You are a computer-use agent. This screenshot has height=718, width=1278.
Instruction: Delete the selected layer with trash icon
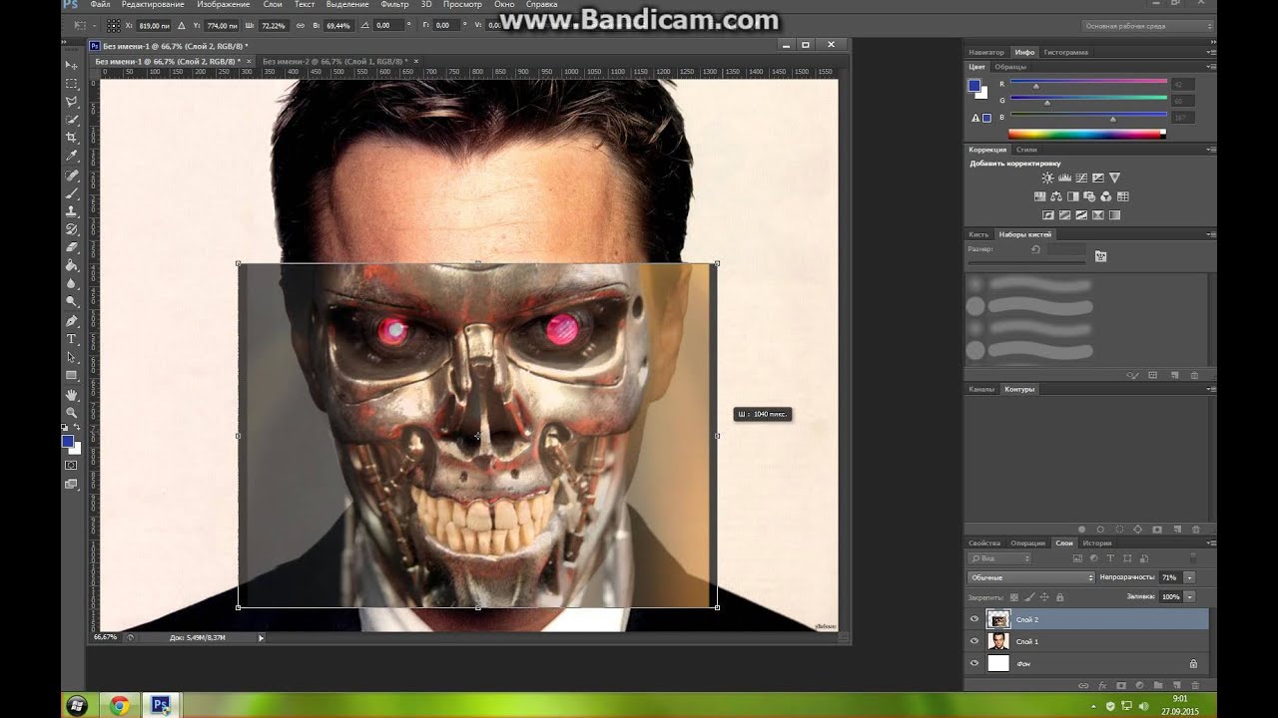click(1194, 685)
